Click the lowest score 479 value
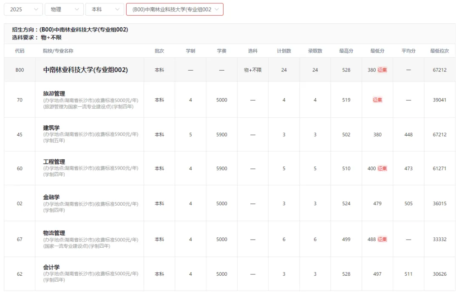 (377, 204)
